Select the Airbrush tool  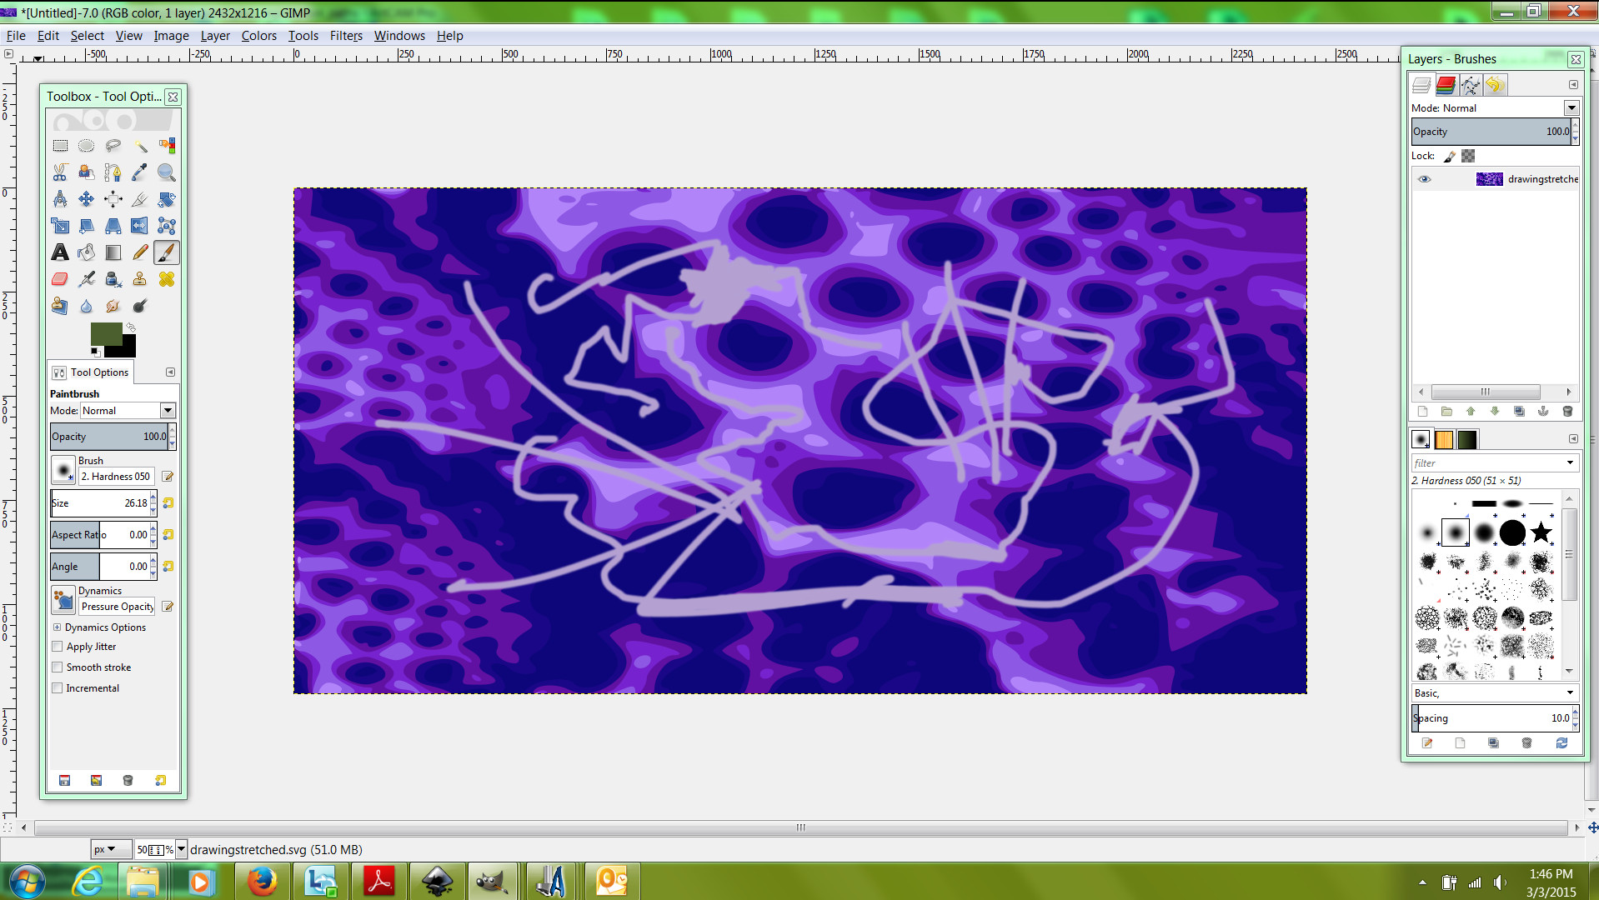(87, 279)
